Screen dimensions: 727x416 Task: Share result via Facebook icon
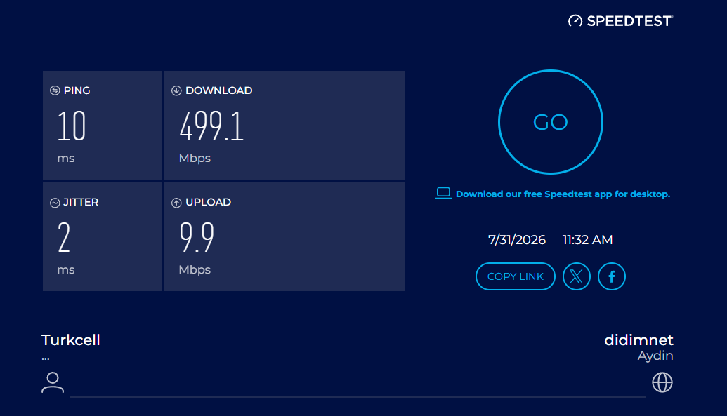coord(612,276)
